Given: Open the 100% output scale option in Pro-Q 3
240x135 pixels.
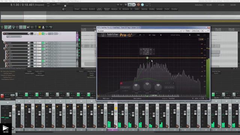Looking at the screenshot, I should (x=196, y=99).
